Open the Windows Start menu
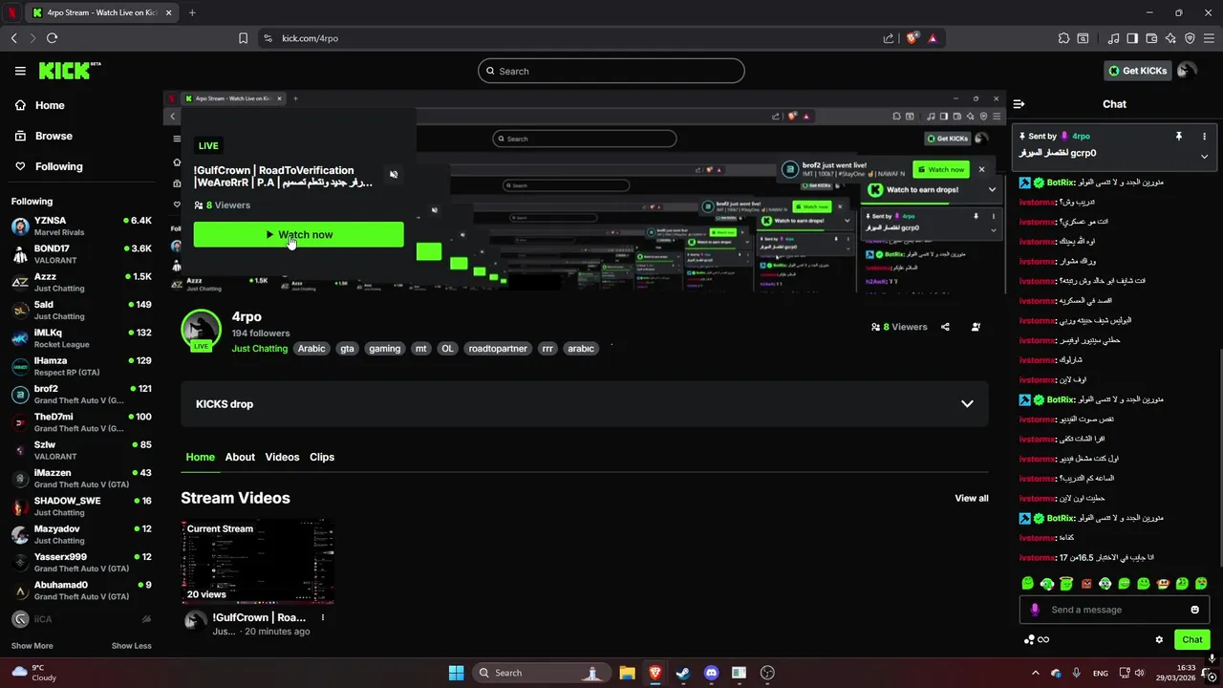Image resolution: width=1223 pixels, height=688 pixels. 456,673
